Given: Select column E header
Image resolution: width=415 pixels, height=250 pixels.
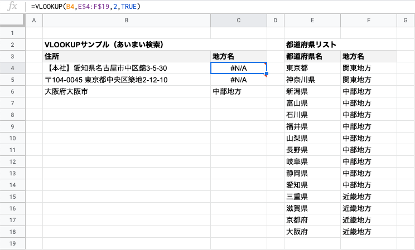Looking at the screenshot, I should (x=312, y=21).
